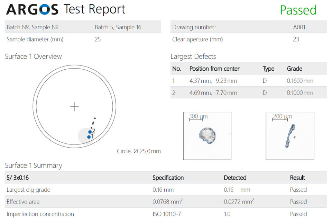Viewport: 332px width, 221px height.
Task: Click 'Clear aperture (mm)' label
Action: [197, 39]
